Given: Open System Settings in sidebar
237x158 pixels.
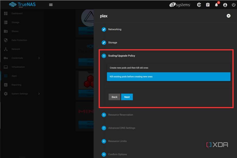Looking at the screenshot, I should [20, 94].
